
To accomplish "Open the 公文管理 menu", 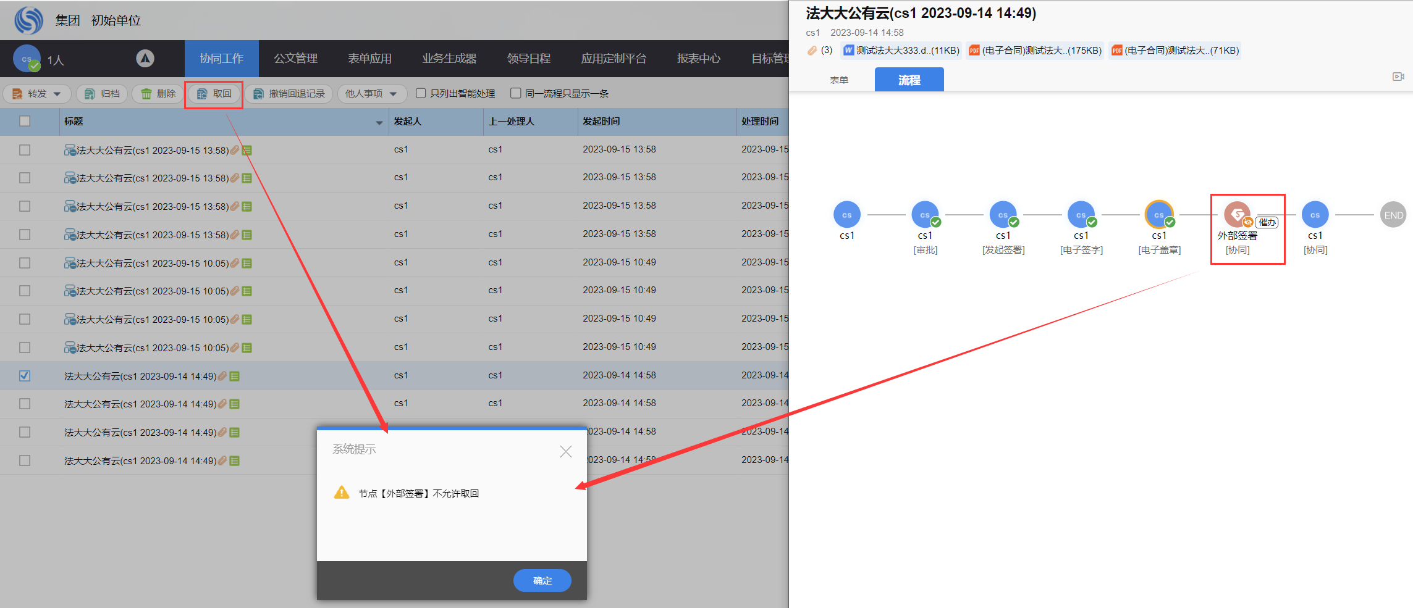I will tap(295, 59).
